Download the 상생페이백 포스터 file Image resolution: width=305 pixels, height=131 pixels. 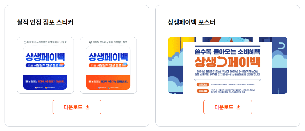click(x=227, y=107)
